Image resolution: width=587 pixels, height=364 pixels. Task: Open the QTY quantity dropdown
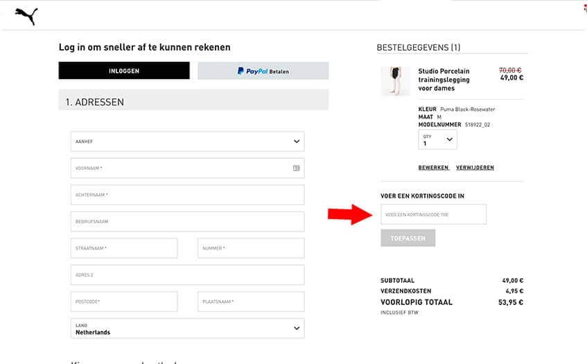pyautogui.click(x=437, y=139)
